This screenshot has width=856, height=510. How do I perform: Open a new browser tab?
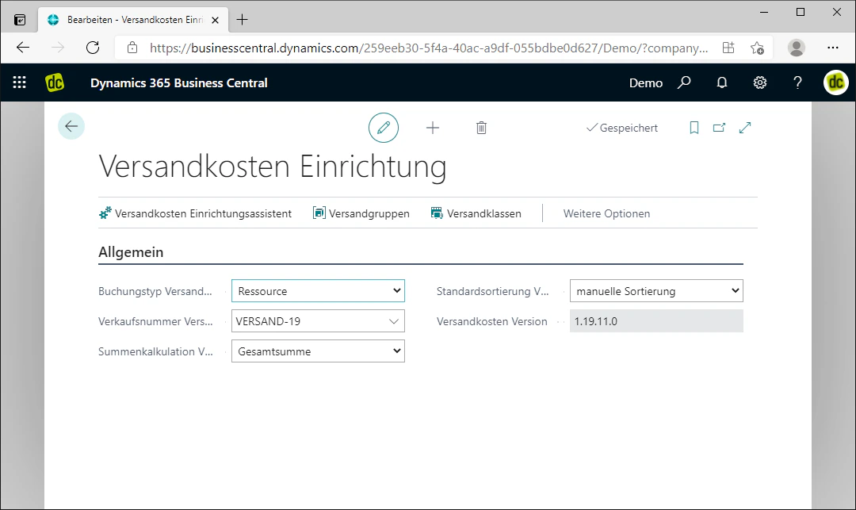242,20
